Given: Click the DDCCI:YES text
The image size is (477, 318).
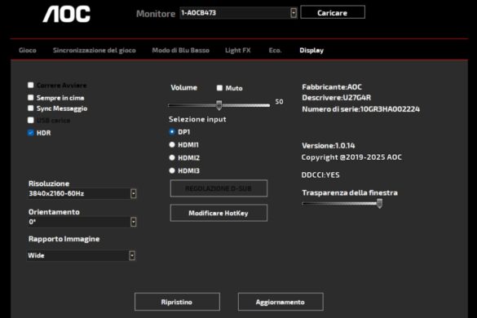Looking at the screenshot, I should pos(320,175).
